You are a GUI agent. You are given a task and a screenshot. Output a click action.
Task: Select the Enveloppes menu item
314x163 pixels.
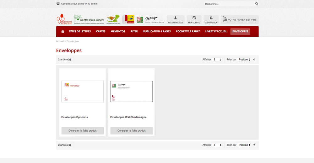pyautogui.click(x=240, y=32)
